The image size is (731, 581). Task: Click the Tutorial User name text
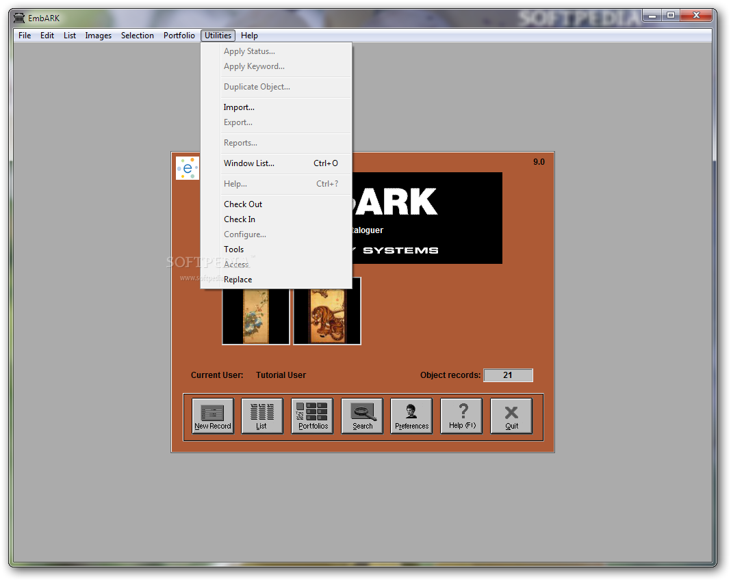point(281,375)
